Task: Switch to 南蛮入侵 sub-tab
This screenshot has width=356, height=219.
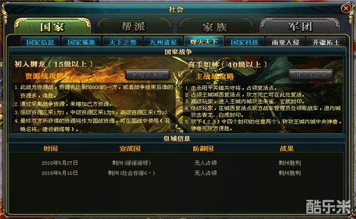Action: point(285,42)
